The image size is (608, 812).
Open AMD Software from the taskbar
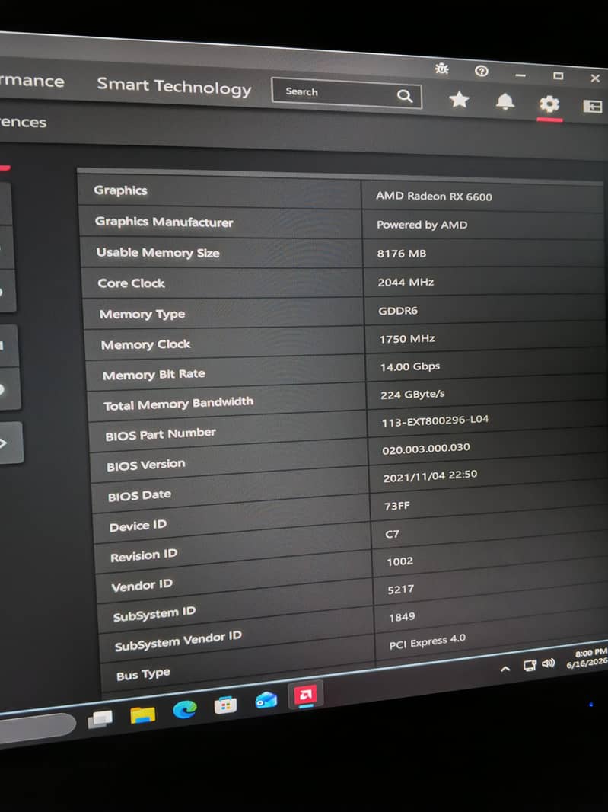[x=305, y=695]
